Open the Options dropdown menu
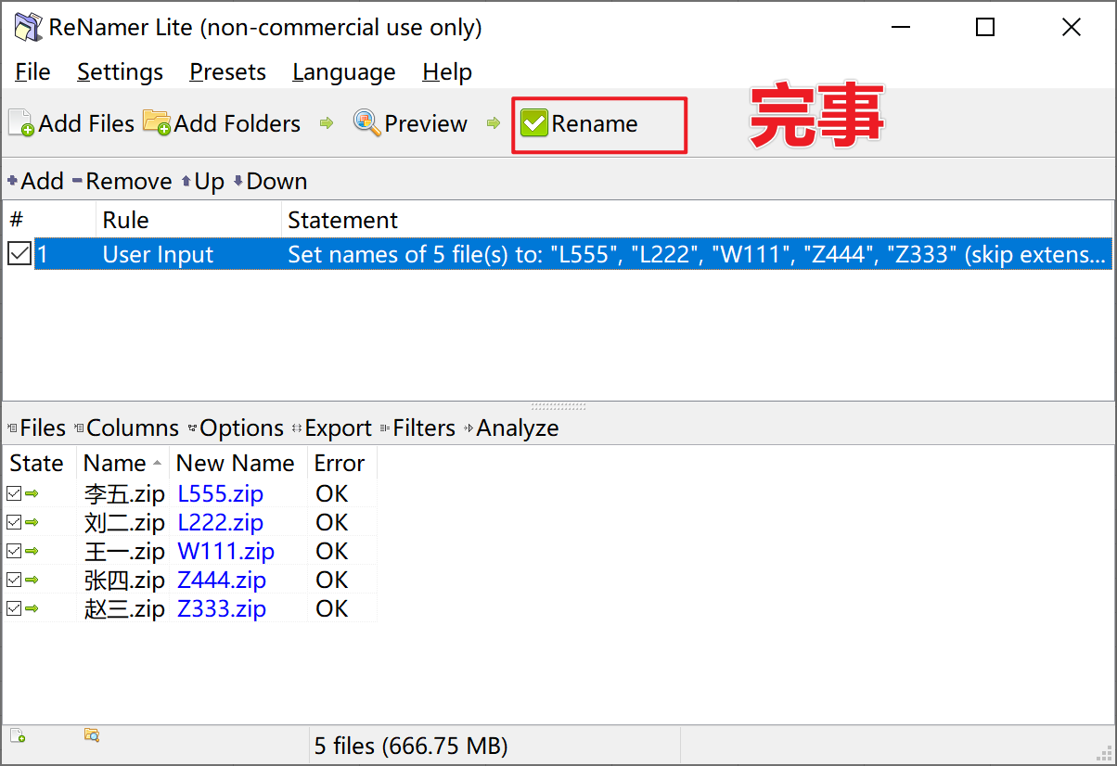Viewport: 1117px width, 766px height. point(236,428)
